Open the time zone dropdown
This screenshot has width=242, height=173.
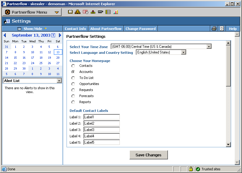(x=209, y=47)
